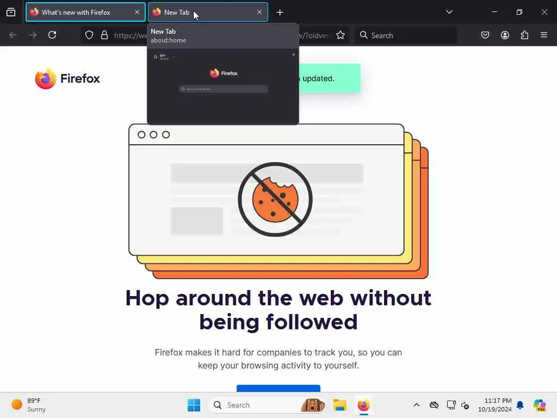Expand the list all tabs chevron
557x418 pixels.
point(449,12)
